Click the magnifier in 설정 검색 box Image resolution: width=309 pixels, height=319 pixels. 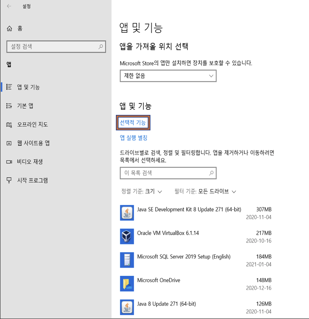[x=101, y=46]
